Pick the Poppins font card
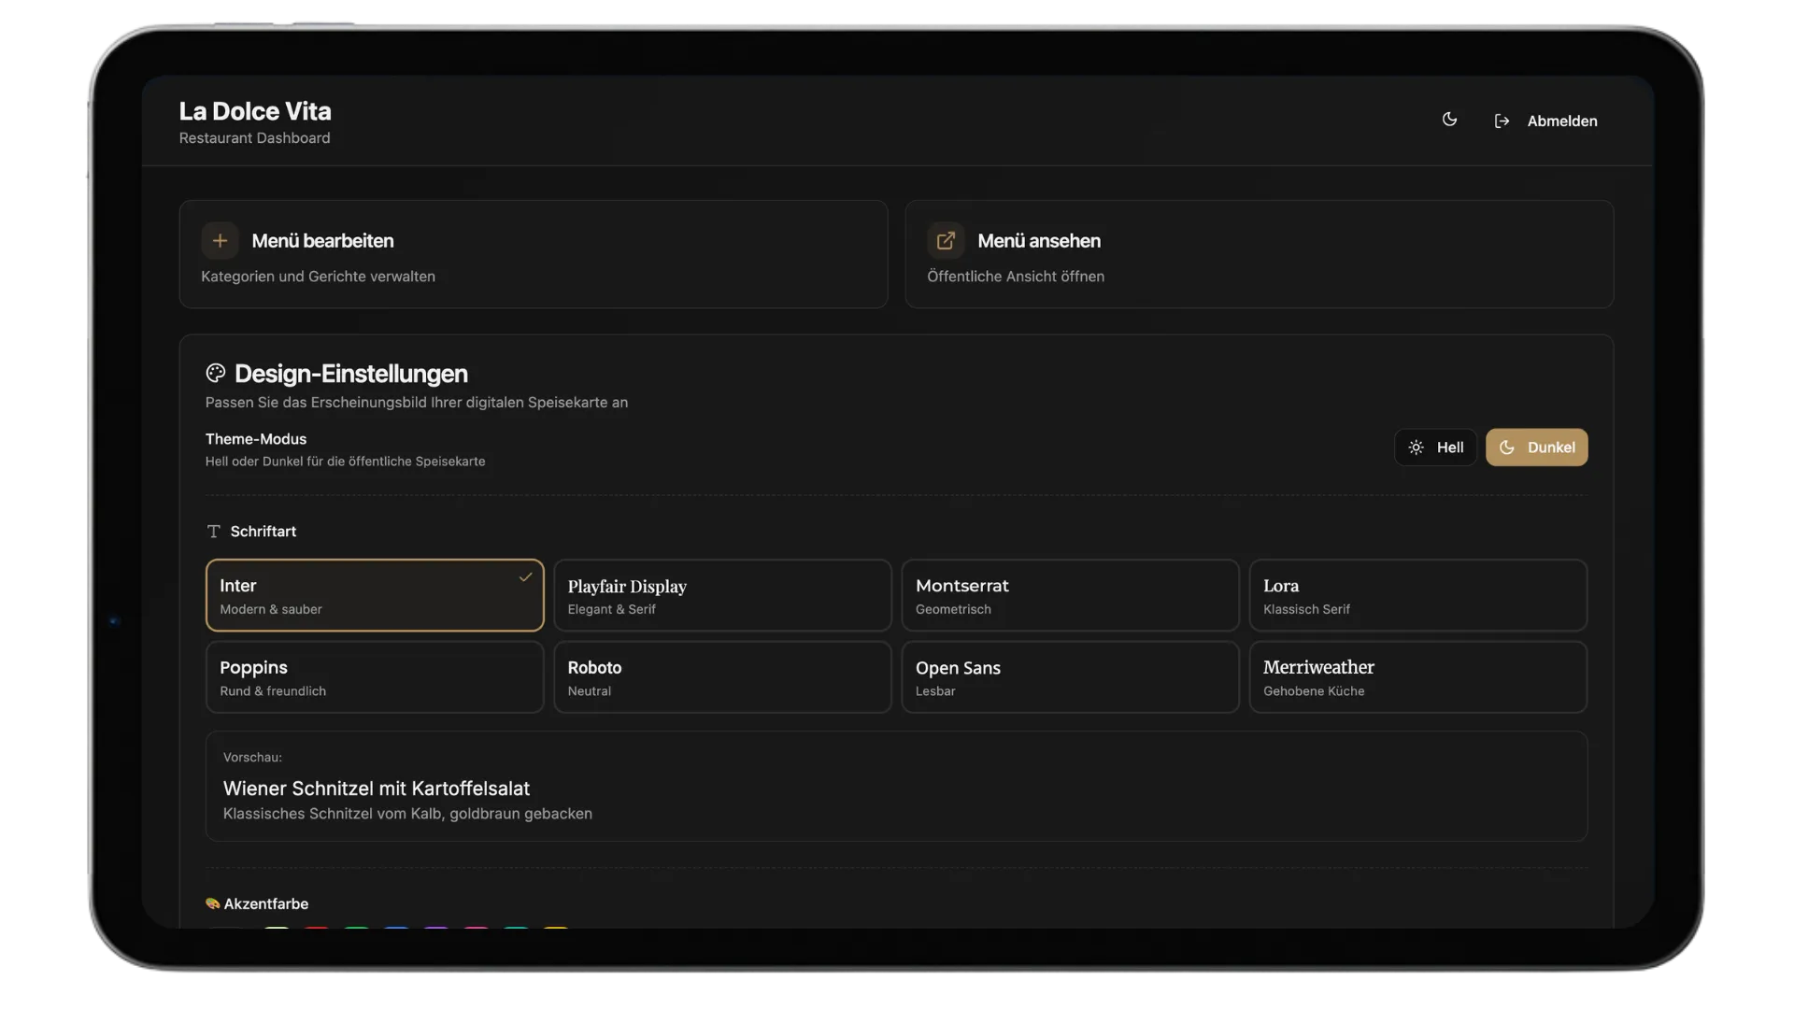This screenshot has width=1794, height=1009. [375, 677]
